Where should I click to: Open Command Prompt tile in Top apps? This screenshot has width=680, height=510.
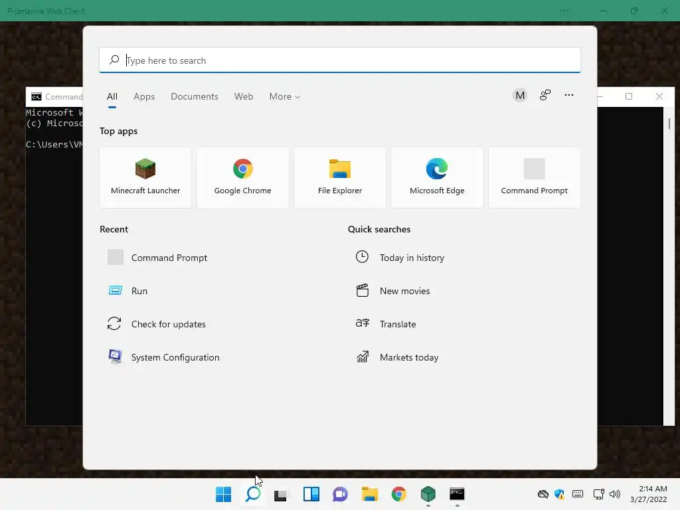coord(535,177)
